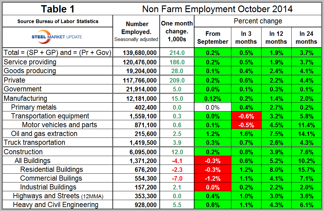324x211 pixels.
Task: Select the red -0.6% Transportation equipment cell
Action: (x=246, y=116)
